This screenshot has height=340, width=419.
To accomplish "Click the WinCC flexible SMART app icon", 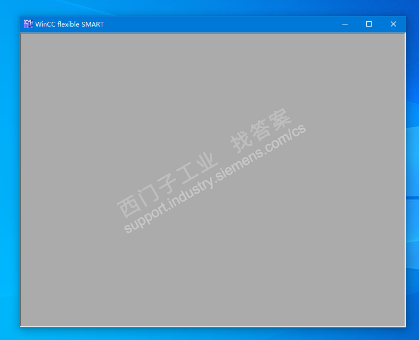I will click(x=28, y=24).
